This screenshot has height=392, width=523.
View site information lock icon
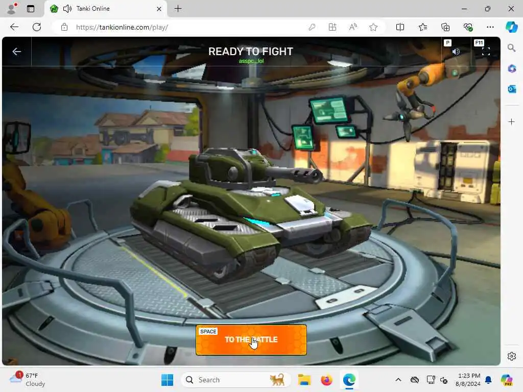pos(64,28)
